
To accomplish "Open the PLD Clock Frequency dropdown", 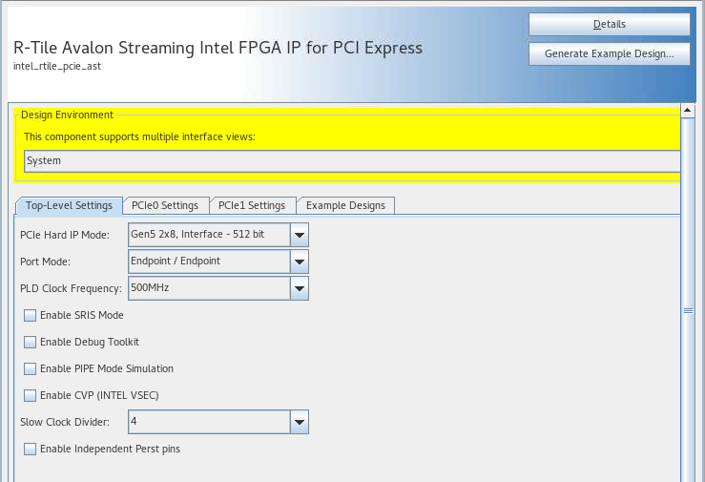I will click(300, 288).
